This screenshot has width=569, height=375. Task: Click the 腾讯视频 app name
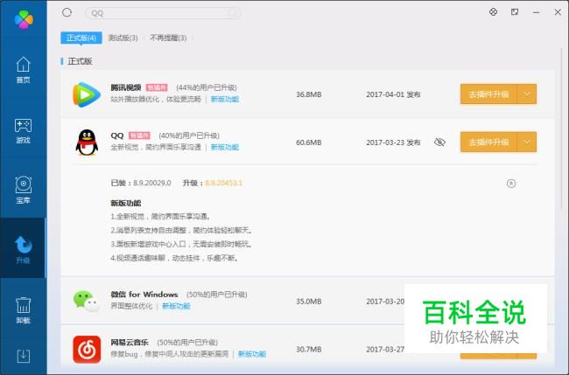(126, 87)
